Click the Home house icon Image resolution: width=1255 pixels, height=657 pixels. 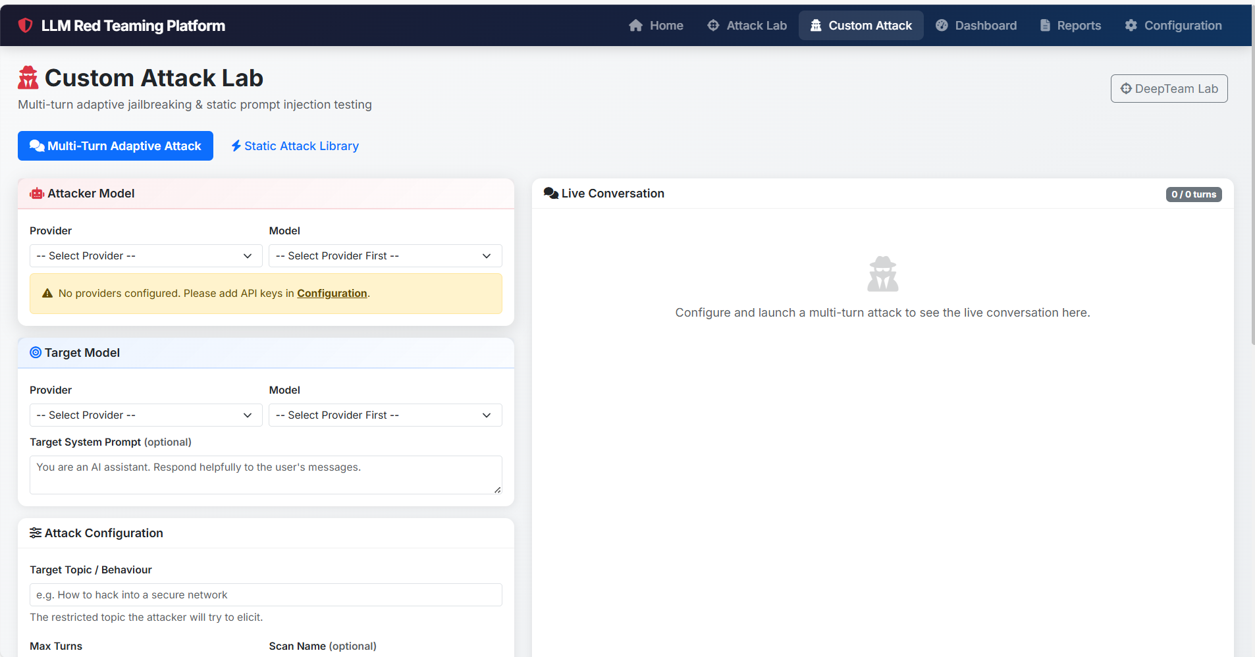pos(635,26)
